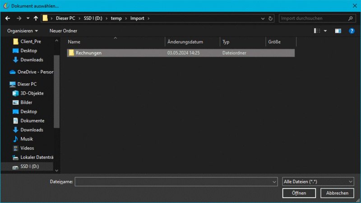This screenshot has height=203, width=361.
Task: Select 'Import' in the breadcrumb path
Action: click(x=137, y=18)
